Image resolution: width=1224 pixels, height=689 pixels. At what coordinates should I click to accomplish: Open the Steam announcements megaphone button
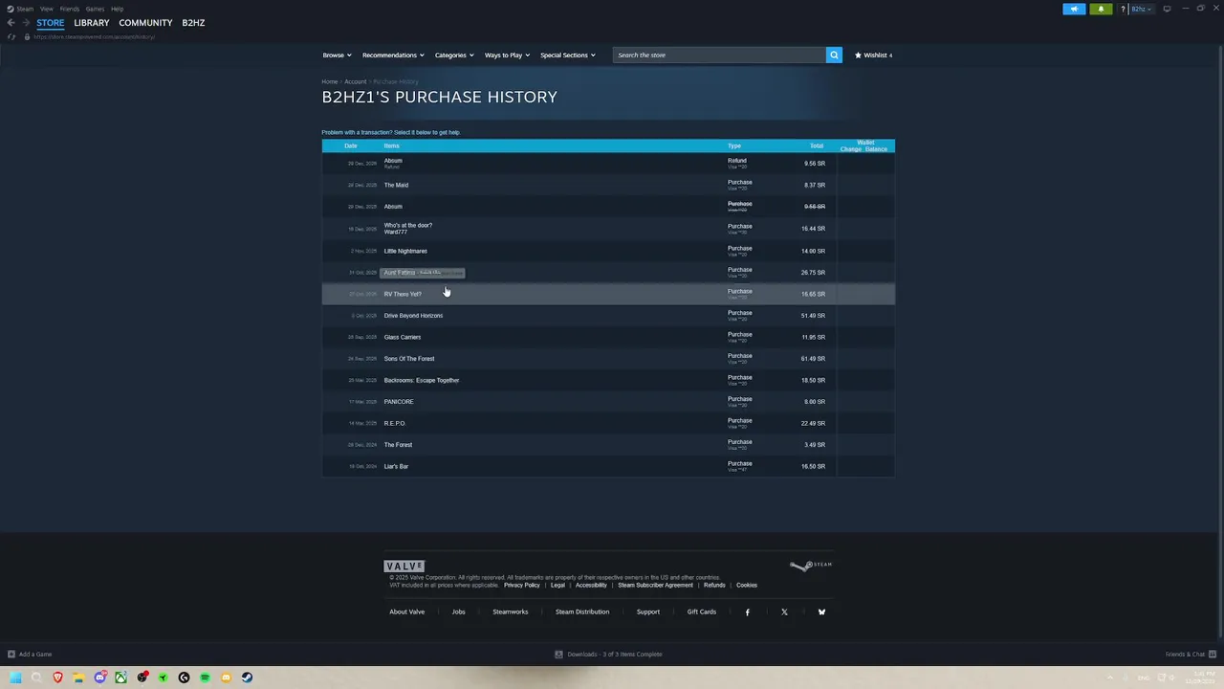1074,9
